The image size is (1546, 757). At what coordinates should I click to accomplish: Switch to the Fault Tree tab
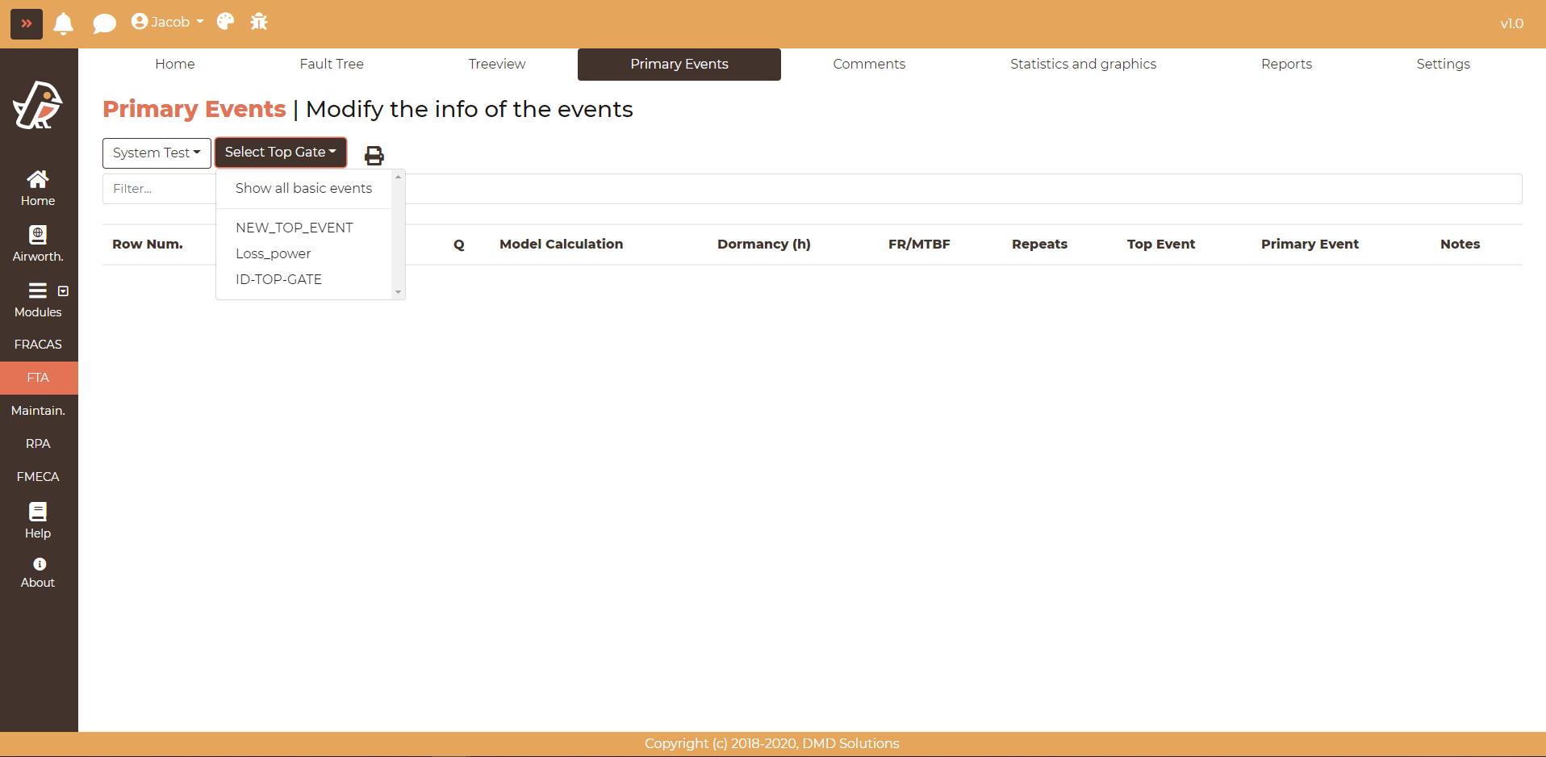332,64
